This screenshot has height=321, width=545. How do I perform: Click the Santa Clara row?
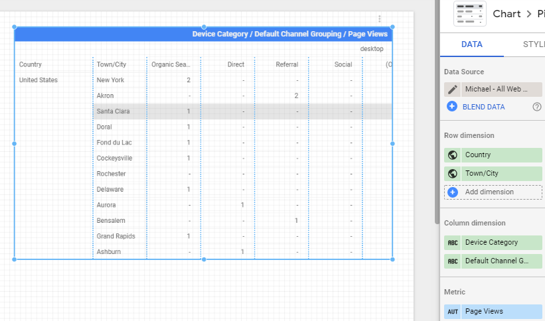(242, 111)
